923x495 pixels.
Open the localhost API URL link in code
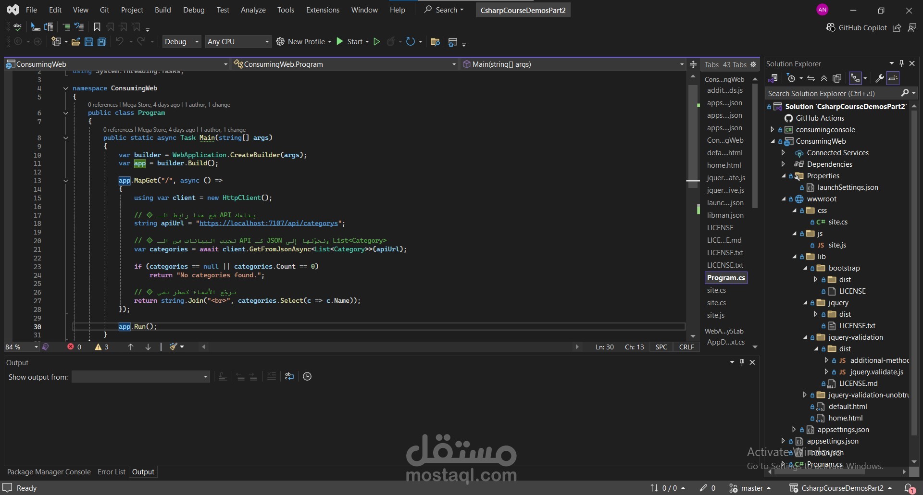click(269, 223)
